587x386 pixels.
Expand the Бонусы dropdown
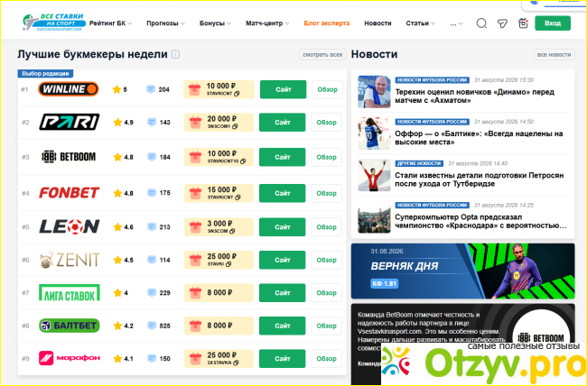point(215,23)
